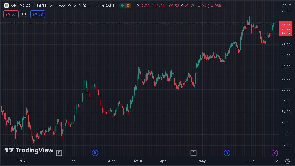Click the 58.00 price axis label

(286, 89)
